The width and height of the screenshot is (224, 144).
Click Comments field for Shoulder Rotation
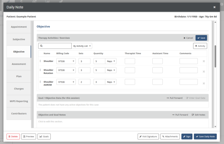[x=189, y=70]
